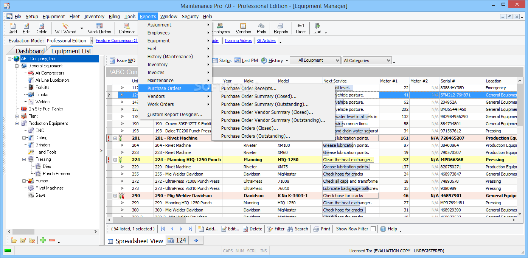
Task: Click the Print button in bottom bar
Action: click(x=321, y=229)
